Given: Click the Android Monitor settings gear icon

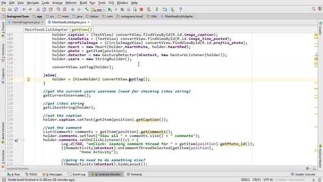Looking at the screenshot, I should (x=307, y=168).
